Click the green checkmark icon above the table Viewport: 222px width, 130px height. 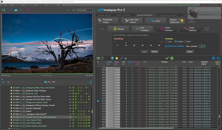[x=167, y=58]
